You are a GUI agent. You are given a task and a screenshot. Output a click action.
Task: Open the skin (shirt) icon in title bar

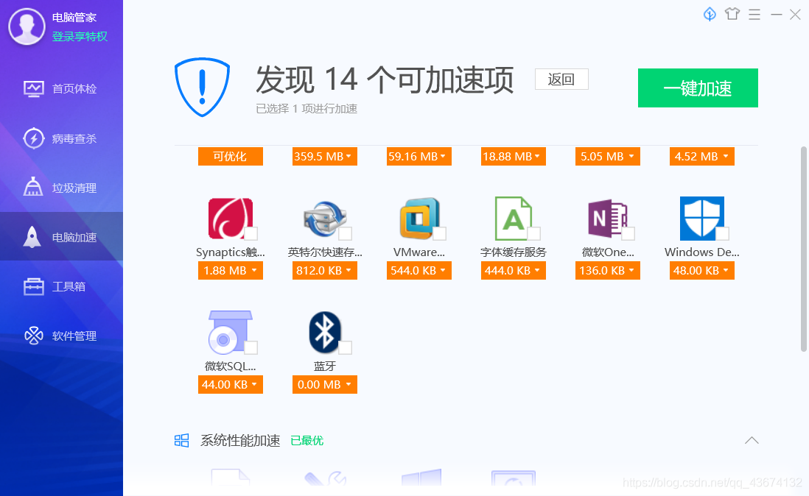click(x=732, y=14)
